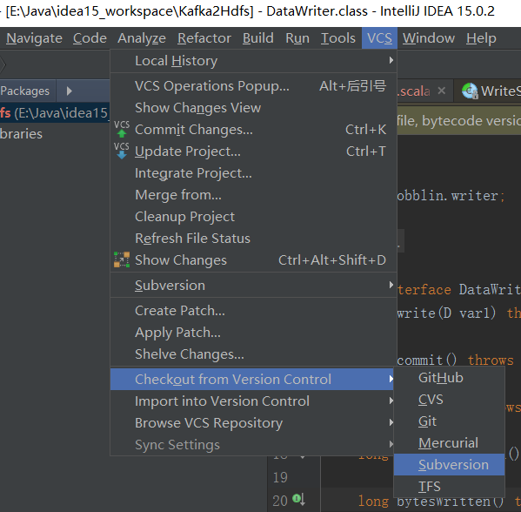Open VCS Operations Popup
Viewport: 521px width, 512px height.
pos(253,86)
